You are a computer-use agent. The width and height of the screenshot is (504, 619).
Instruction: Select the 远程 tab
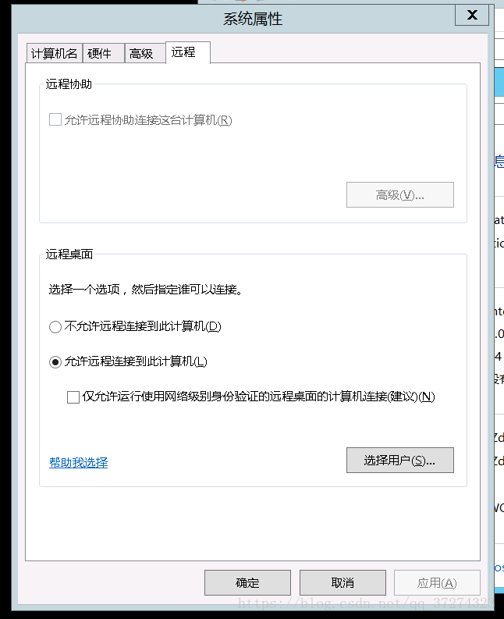coord(183,52)
